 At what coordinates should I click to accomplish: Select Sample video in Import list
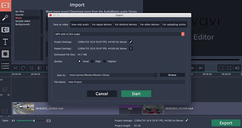pos(23,21)
